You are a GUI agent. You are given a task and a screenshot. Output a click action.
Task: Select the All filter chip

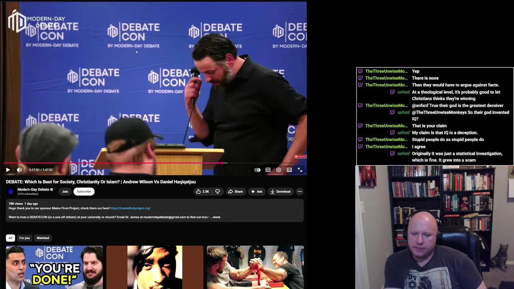pos(10,238)
